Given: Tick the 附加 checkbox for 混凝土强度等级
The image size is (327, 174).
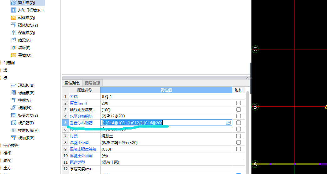Looking at the screenshot, I should coord(238,149).
